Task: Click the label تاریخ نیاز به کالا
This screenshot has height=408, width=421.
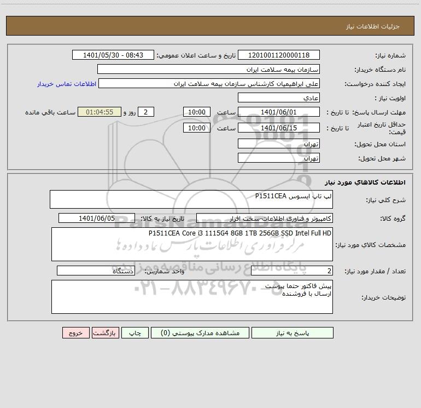Action: click(x=162, y=219)
